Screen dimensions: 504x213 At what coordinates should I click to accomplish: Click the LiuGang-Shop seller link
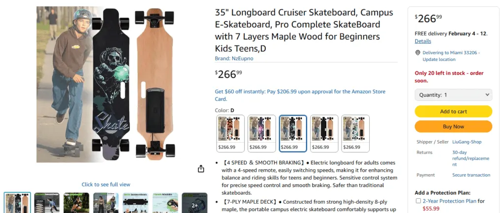pos(467,142)
